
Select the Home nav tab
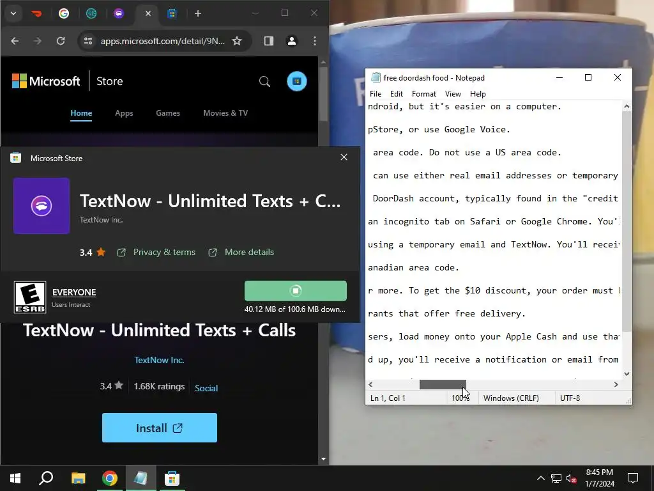[x=81, y=113]
